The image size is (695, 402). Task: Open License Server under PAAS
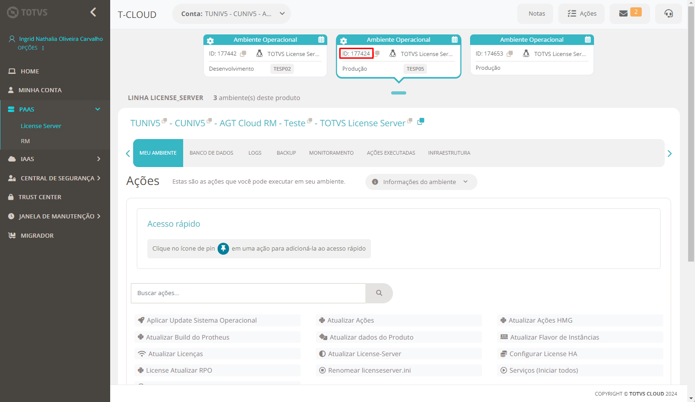[x=41, y=126]
